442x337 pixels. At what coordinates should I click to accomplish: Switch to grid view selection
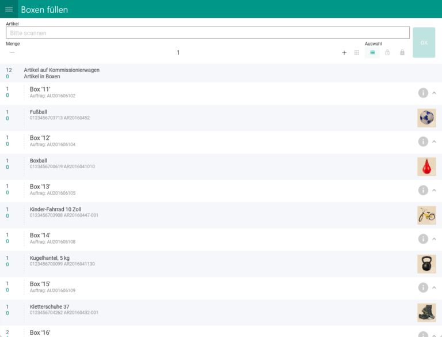pos(357,52)
